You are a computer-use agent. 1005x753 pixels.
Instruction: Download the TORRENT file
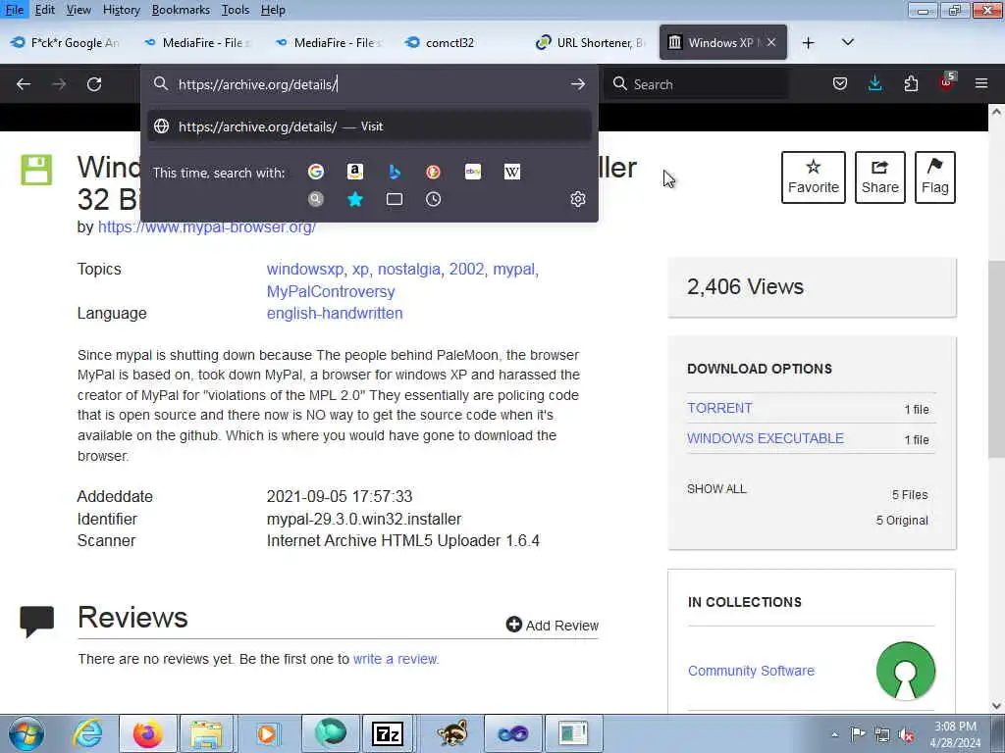tap(719, 409)
